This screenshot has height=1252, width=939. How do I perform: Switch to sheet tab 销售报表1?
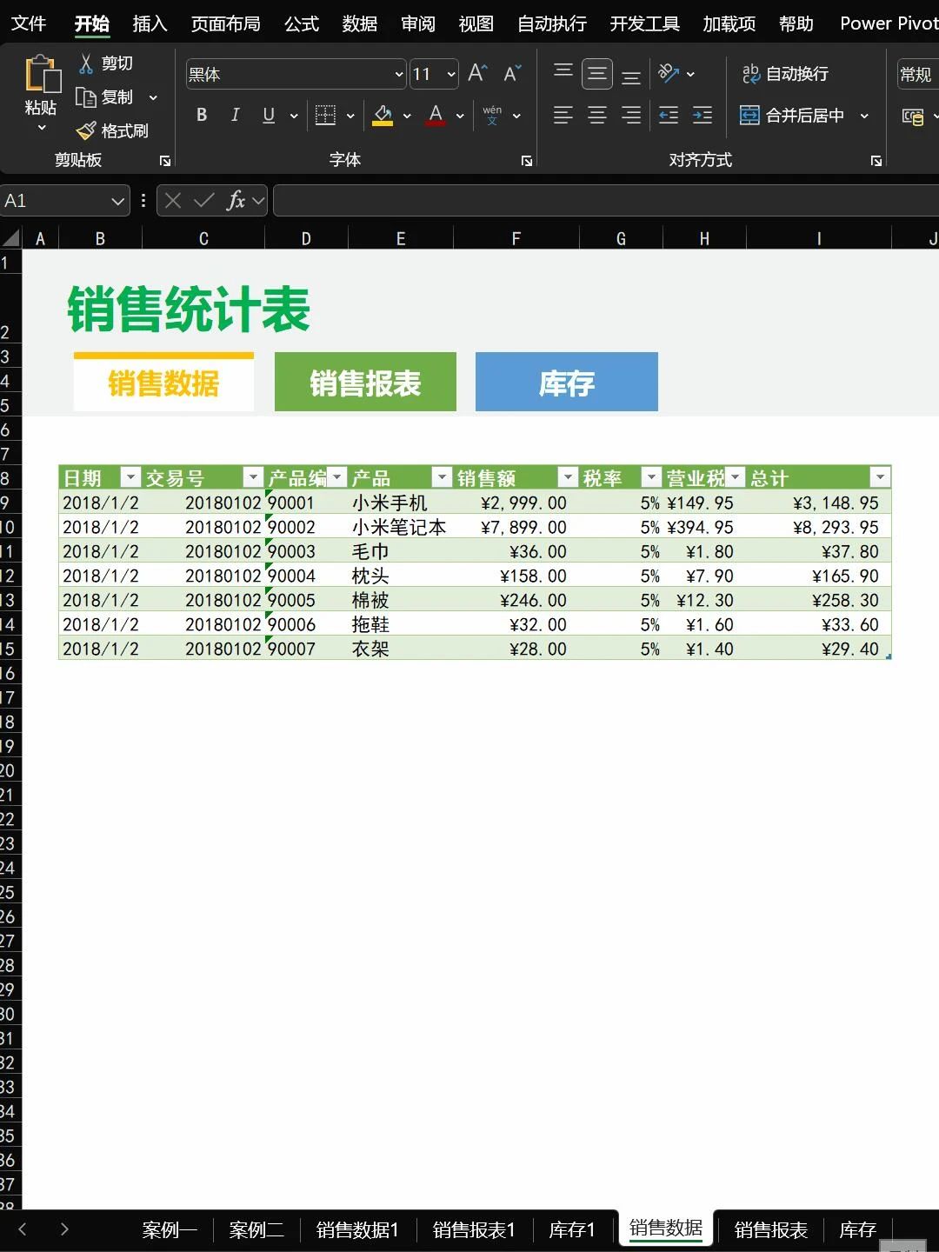pos(474,1229)
